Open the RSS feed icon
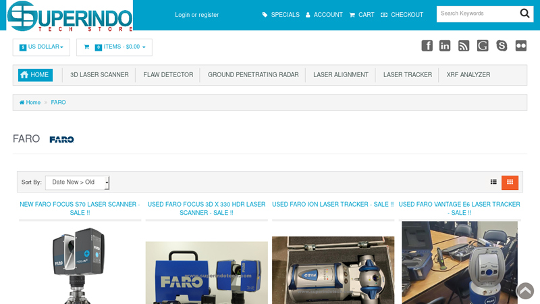 click(x=464, y=45)
